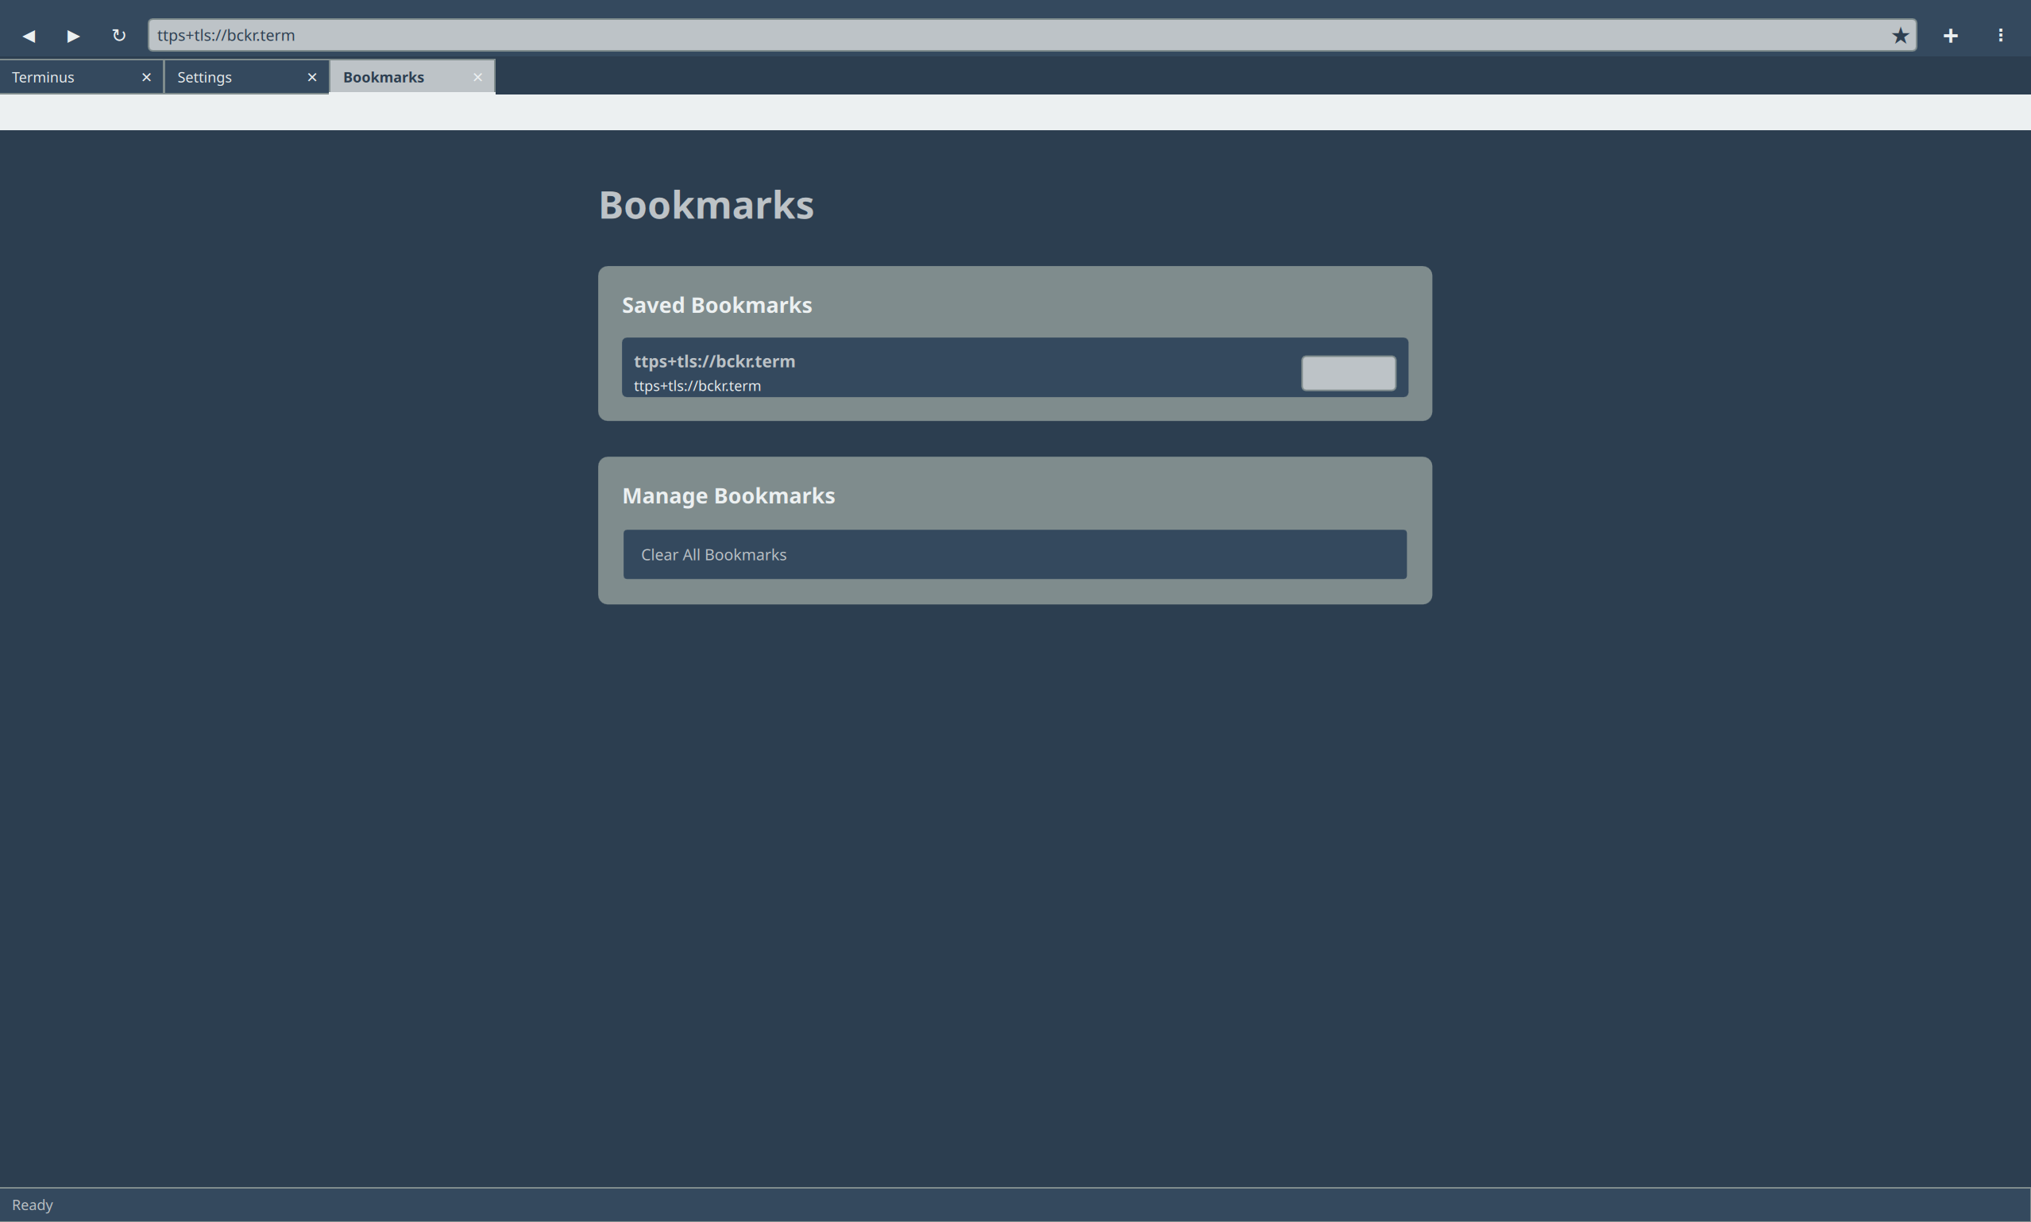The image size is (2031, 1222).
Task: Close the Settings tab
Action: pos(312,76)
